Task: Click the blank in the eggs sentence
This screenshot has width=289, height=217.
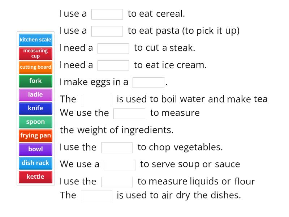Action: click(x=148, y=82)
